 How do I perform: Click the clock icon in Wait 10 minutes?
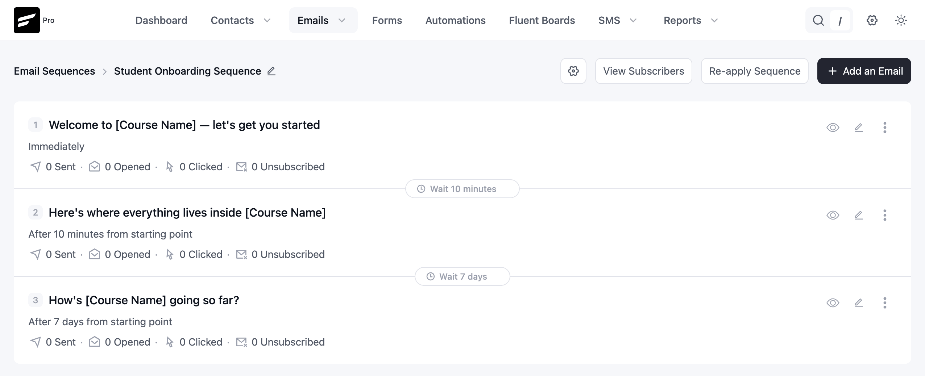pyautogui.click(x=421, y=189)
